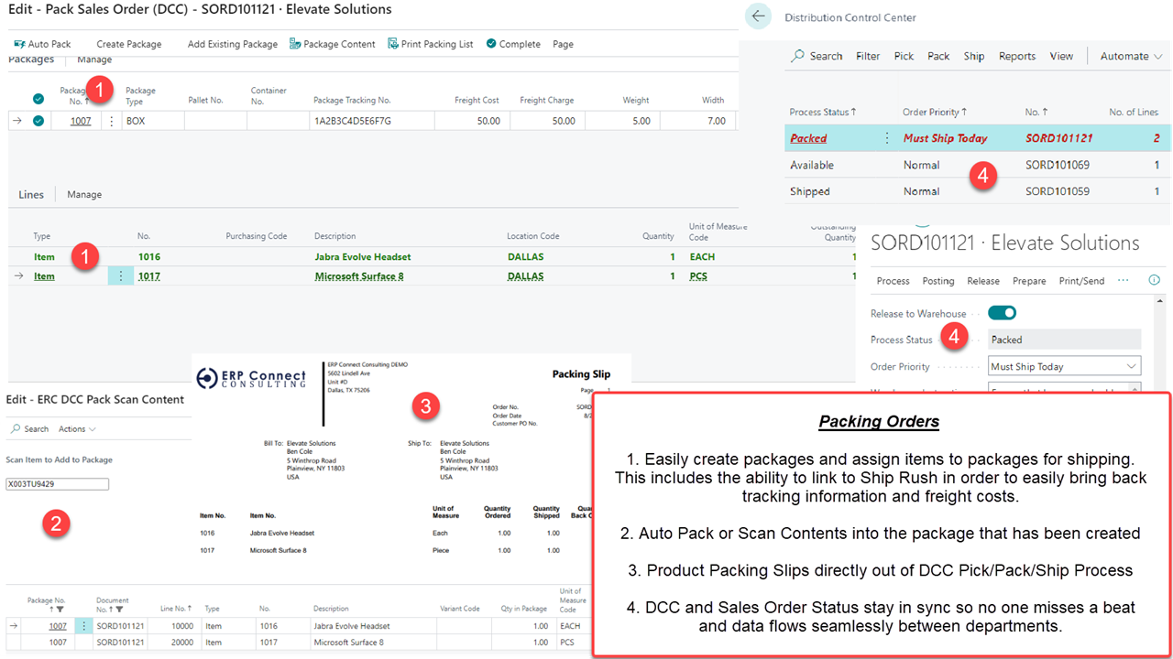Toggle the Release to Warehouse switch
Viewport: 1173px width, 659px height.
point(1003,313)
